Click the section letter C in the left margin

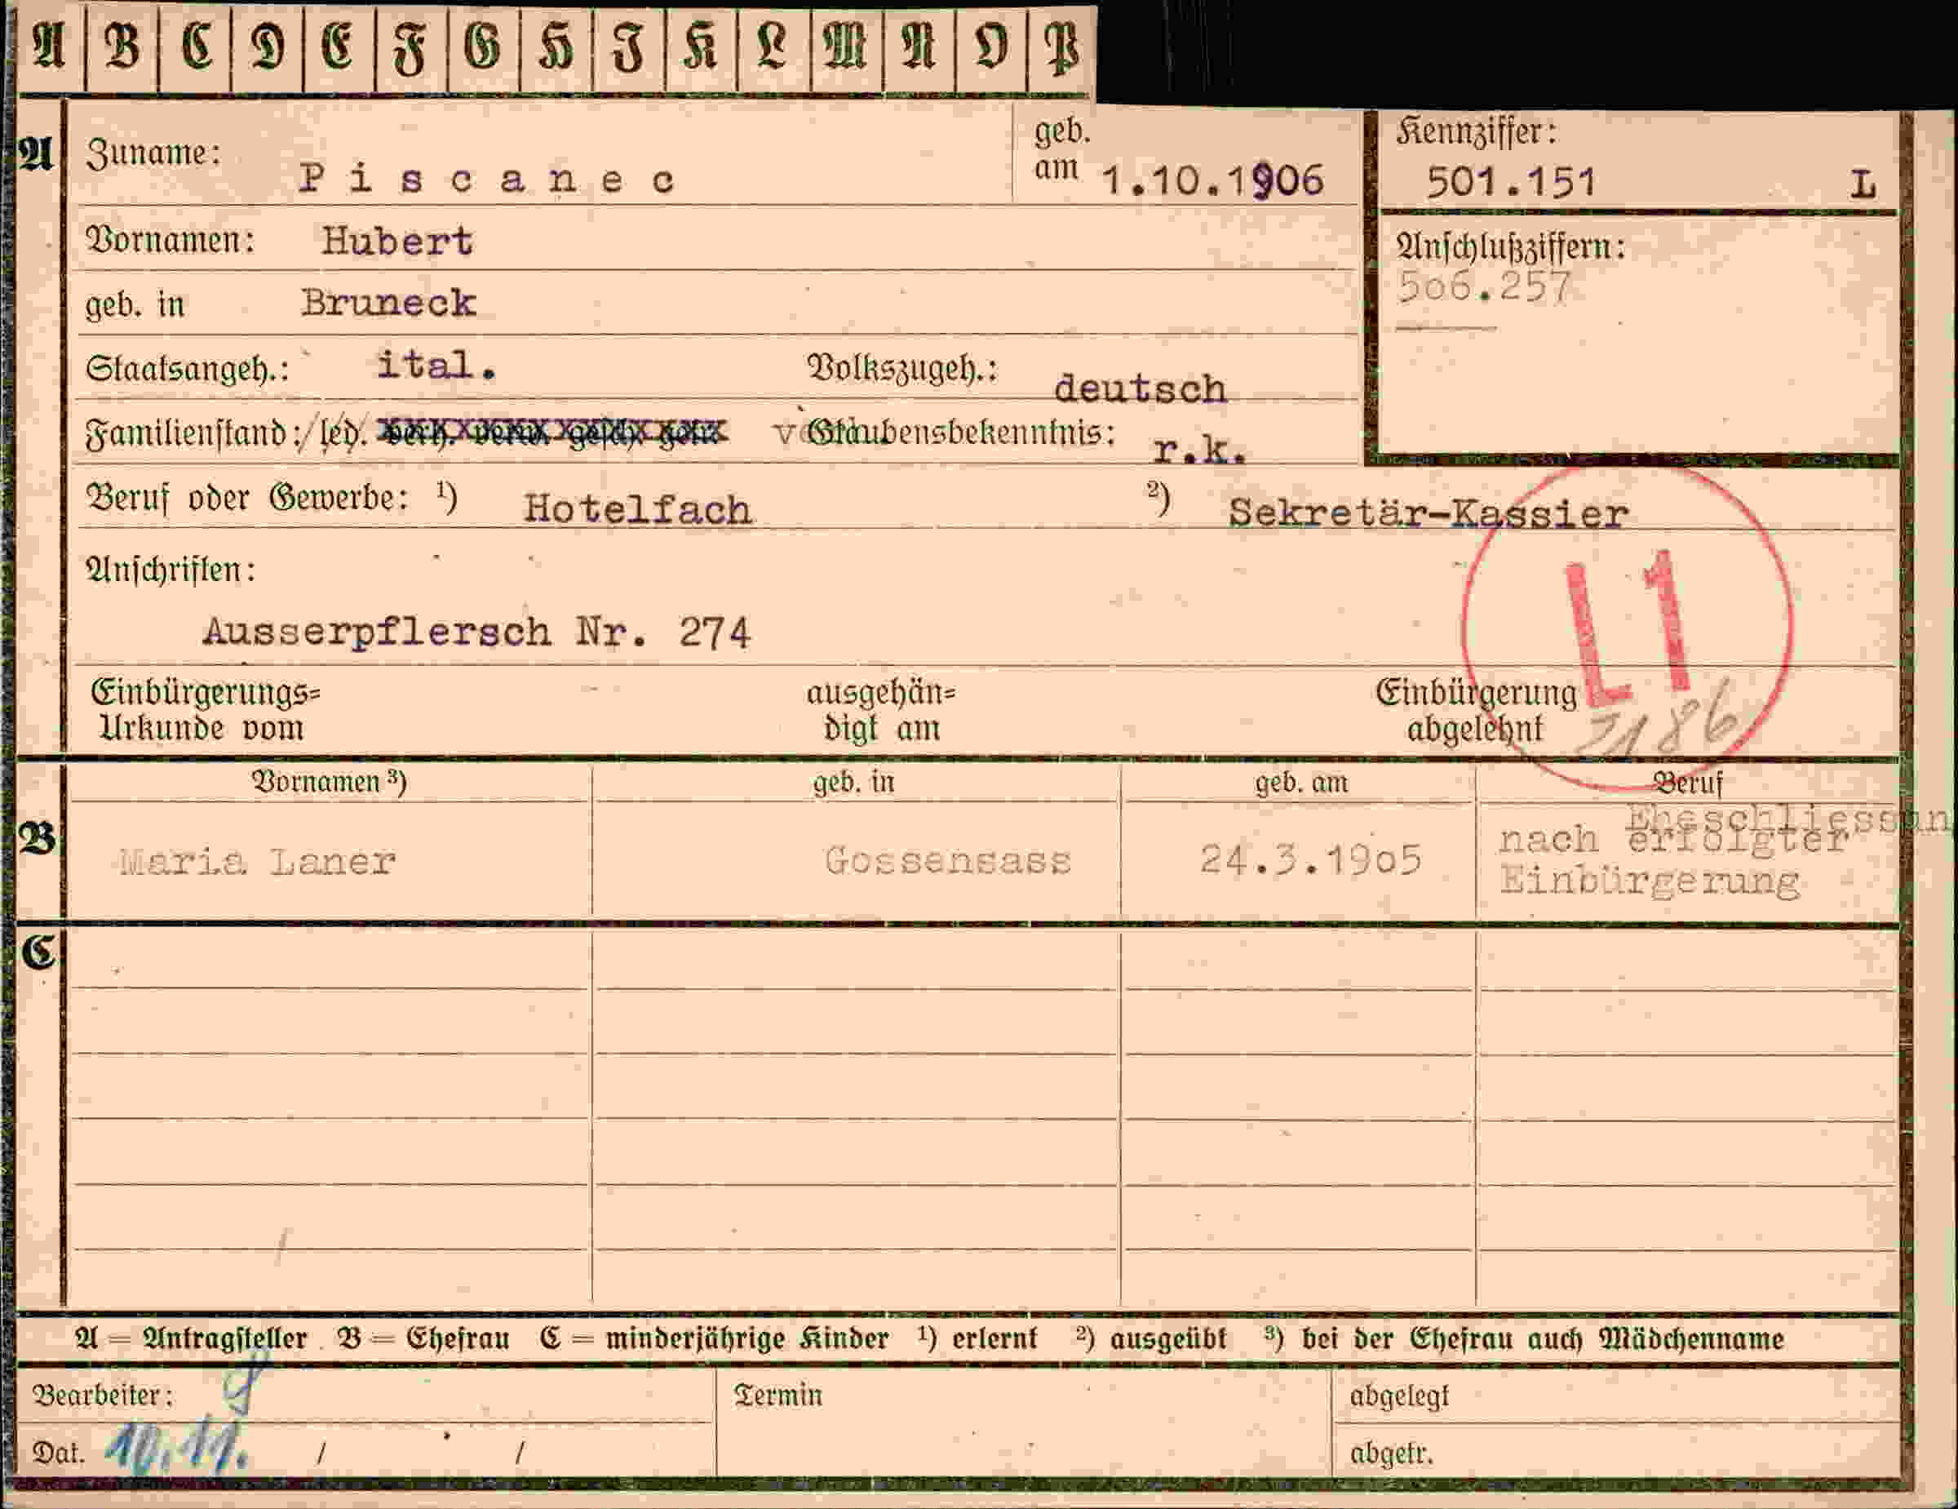tap(38, 952)
